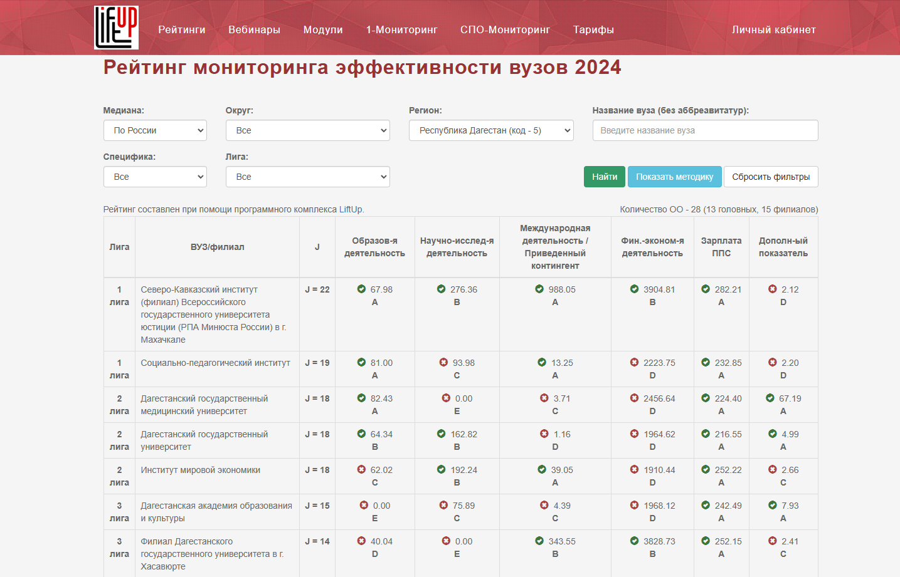The image size is (900, 577).
Task: Click green check icon beside 4.99
Action: coord(773,434)
